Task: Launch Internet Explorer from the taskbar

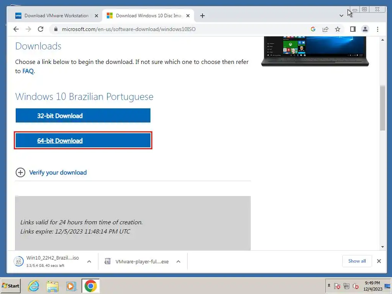Action: [34, 286]
